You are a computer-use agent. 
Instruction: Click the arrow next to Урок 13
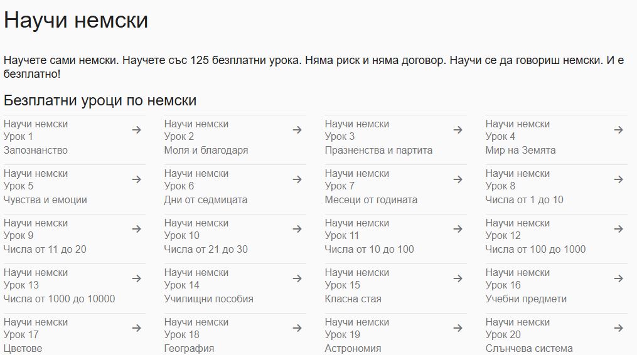tap(136, 278)
